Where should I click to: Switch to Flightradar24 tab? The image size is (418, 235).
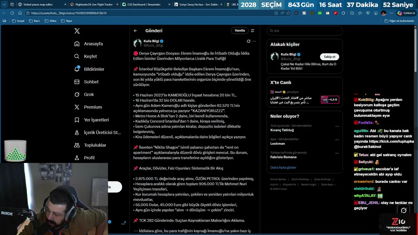tap(94, 5)
